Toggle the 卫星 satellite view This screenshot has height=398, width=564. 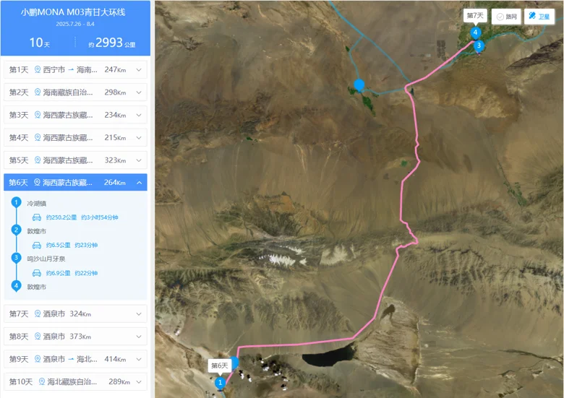pos(539,17)
